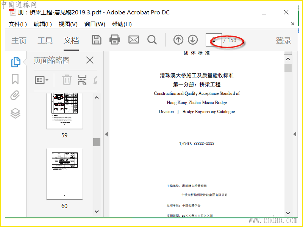The height and width of the screenshot is (227, 303).
Task: Open the Attachments paperclip panel
Action: (x=15, y=95)
